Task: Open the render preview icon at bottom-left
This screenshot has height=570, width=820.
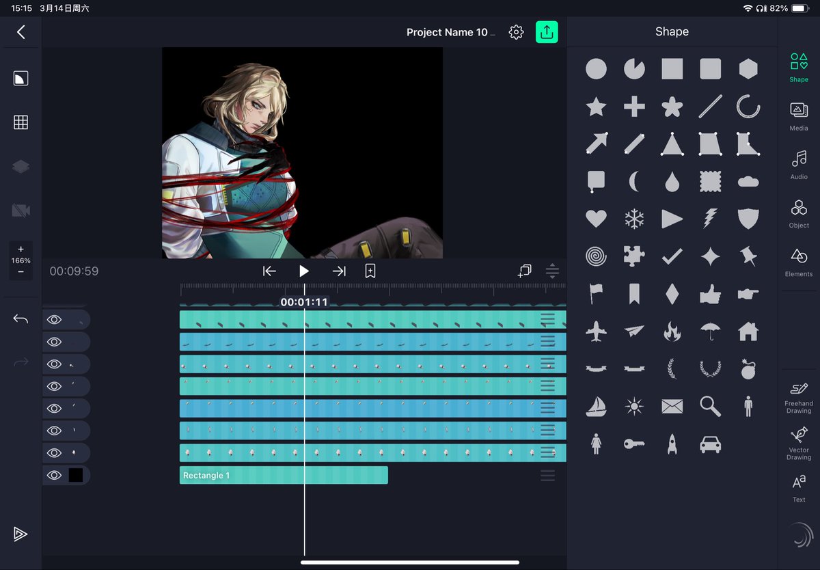Action: (x=21, y=534)
